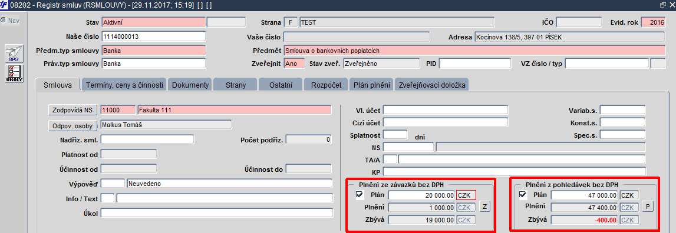Click the Vl. účet input field
676x233 pixels.
[x=446, y=110]
